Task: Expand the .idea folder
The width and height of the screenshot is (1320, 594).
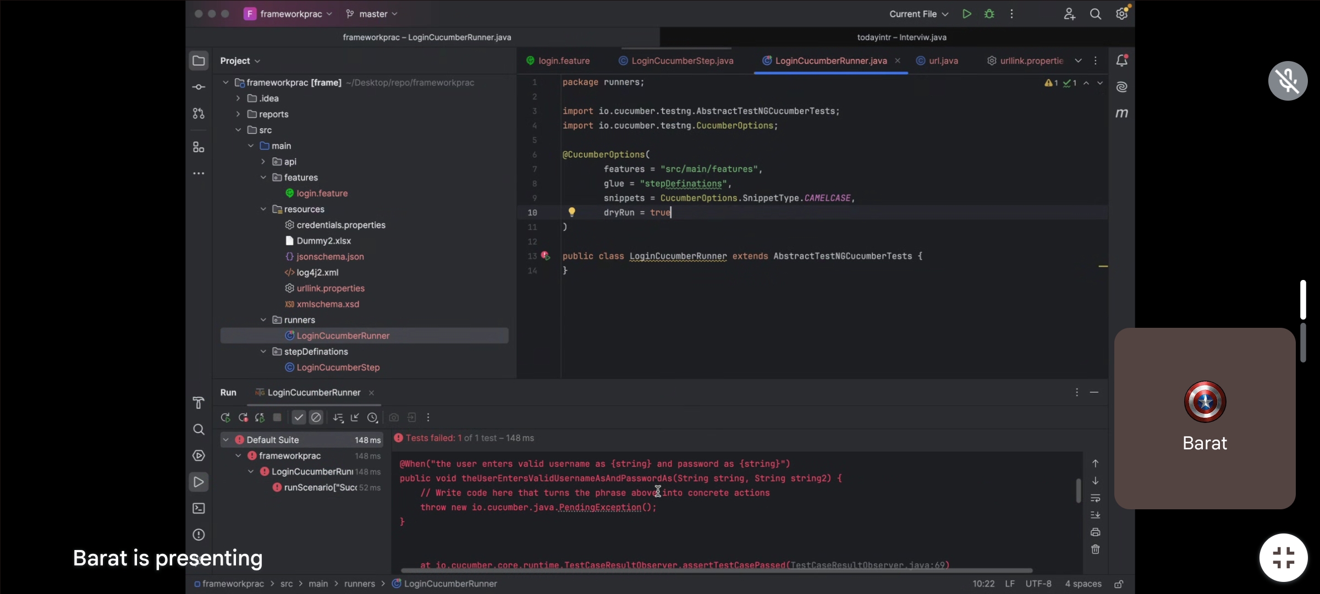Action: (x=238, y=98)
